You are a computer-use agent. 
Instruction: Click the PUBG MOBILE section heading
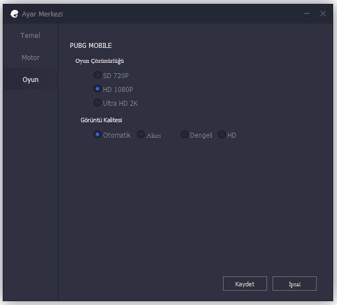[x=91, y=46]
